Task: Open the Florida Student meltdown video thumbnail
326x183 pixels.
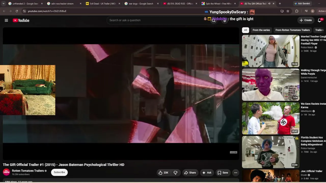Action: pos(271,152)
